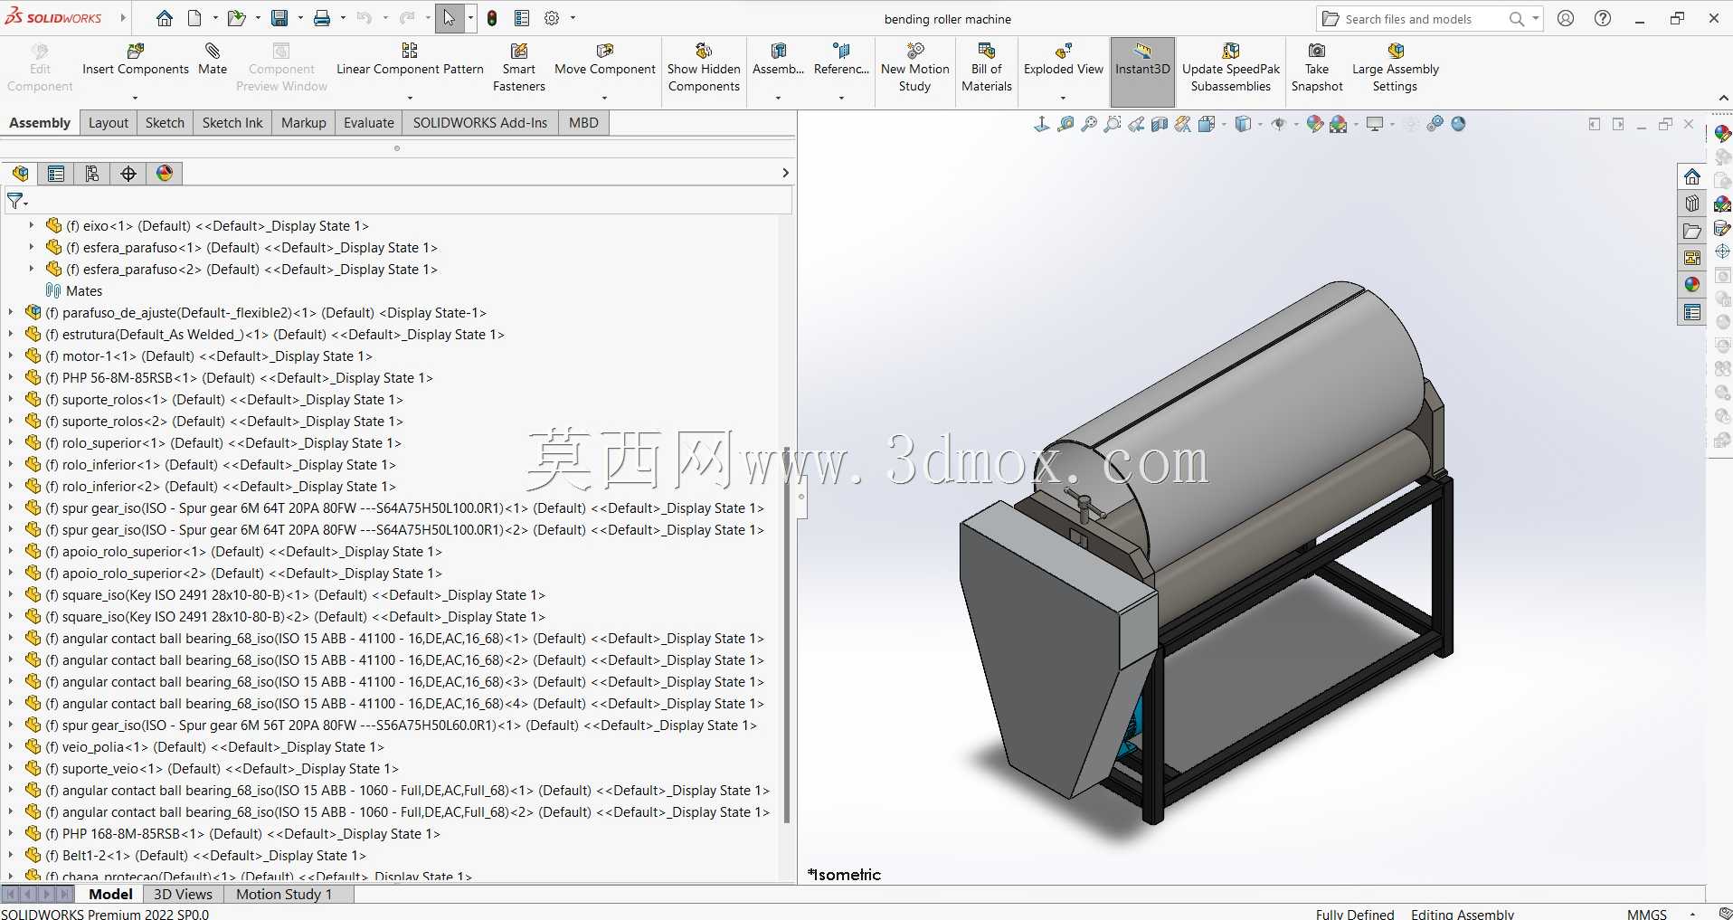This screenshot has height=920, width=1733.
Task: Click Smart Fasteners tool
Action: (519, 68)
